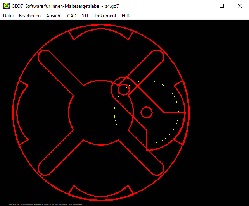Click the roller pin circle in upper-right slot

tap(124, 89)
